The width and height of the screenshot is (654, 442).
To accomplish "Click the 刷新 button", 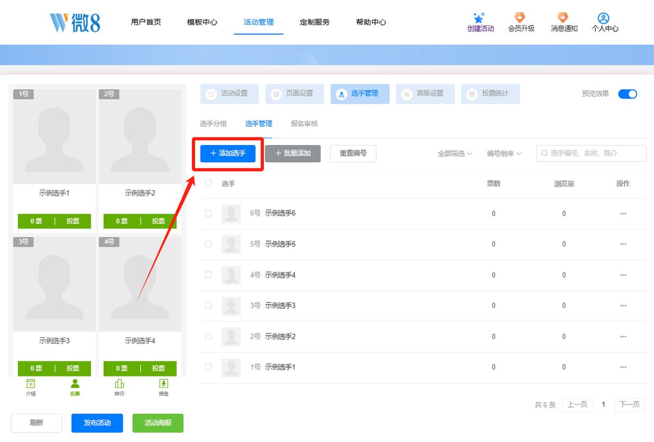I will (37, 423).
